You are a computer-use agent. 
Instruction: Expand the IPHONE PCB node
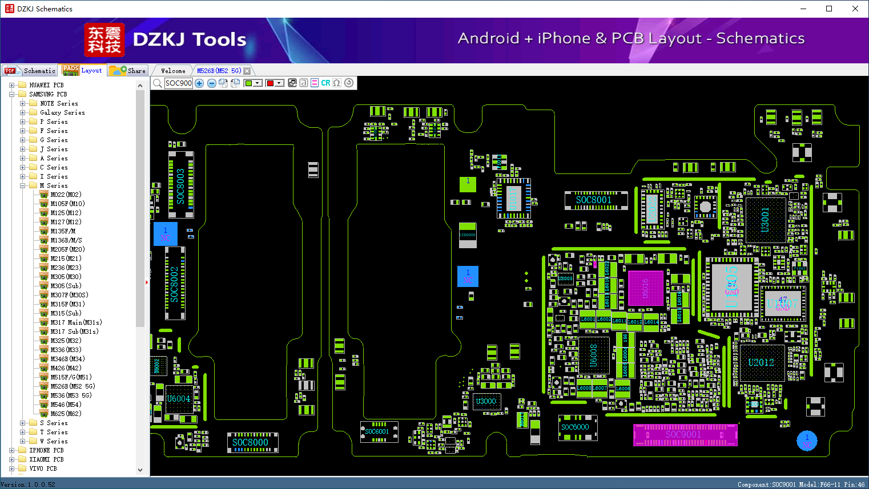11,450
